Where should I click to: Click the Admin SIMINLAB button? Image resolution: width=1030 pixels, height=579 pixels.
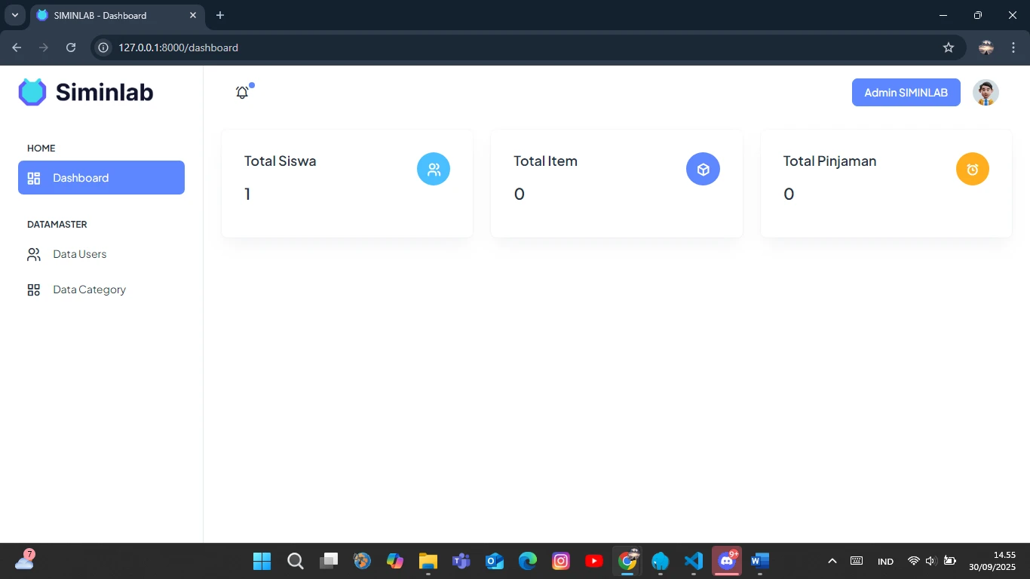906,93
